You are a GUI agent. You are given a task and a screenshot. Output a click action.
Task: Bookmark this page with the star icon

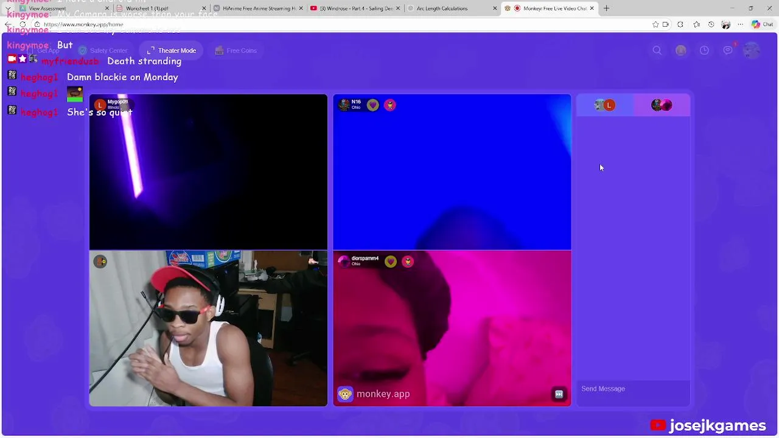point(655,24)
